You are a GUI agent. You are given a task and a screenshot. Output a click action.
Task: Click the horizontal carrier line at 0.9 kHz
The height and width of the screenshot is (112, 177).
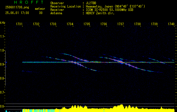pos(98,62)
